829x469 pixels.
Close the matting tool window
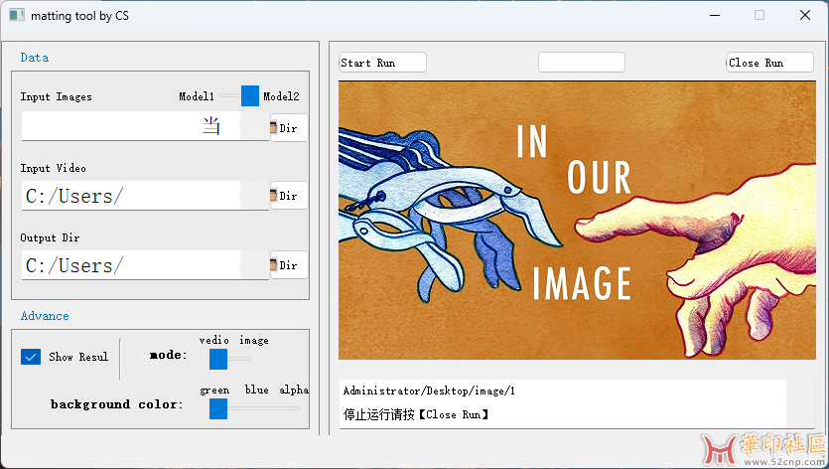tap(804, 15)
